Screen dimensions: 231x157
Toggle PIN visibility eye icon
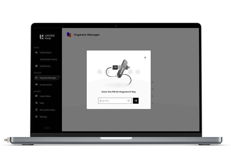coord(128,101)
